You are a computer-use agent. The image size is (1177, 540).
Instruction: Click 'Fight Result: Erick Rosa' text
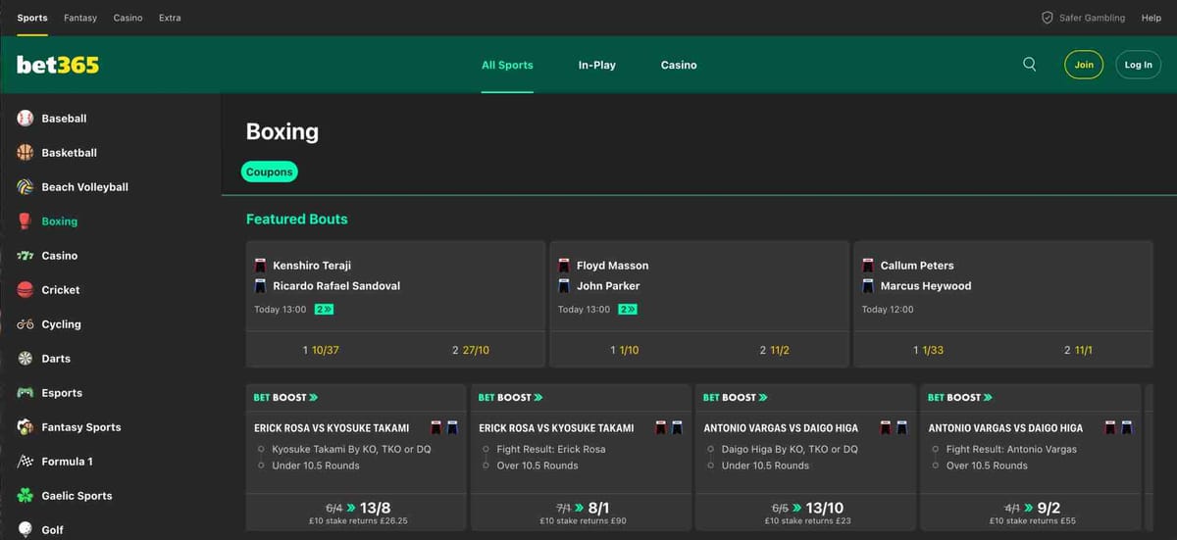[x=550, y=450]
